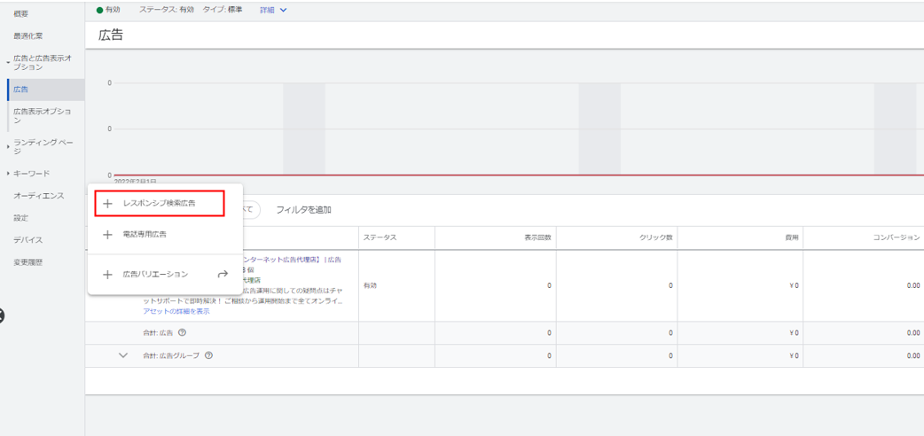The height and width of the screenshot is (436, 924).
Task: Expand the 詳細 dropdown at top
Action: click(273, 10)
